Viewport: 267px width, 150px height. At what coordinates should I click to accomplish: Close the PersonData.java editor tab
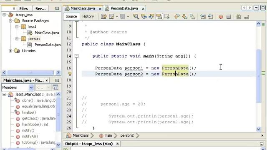(x=143, y=8)
